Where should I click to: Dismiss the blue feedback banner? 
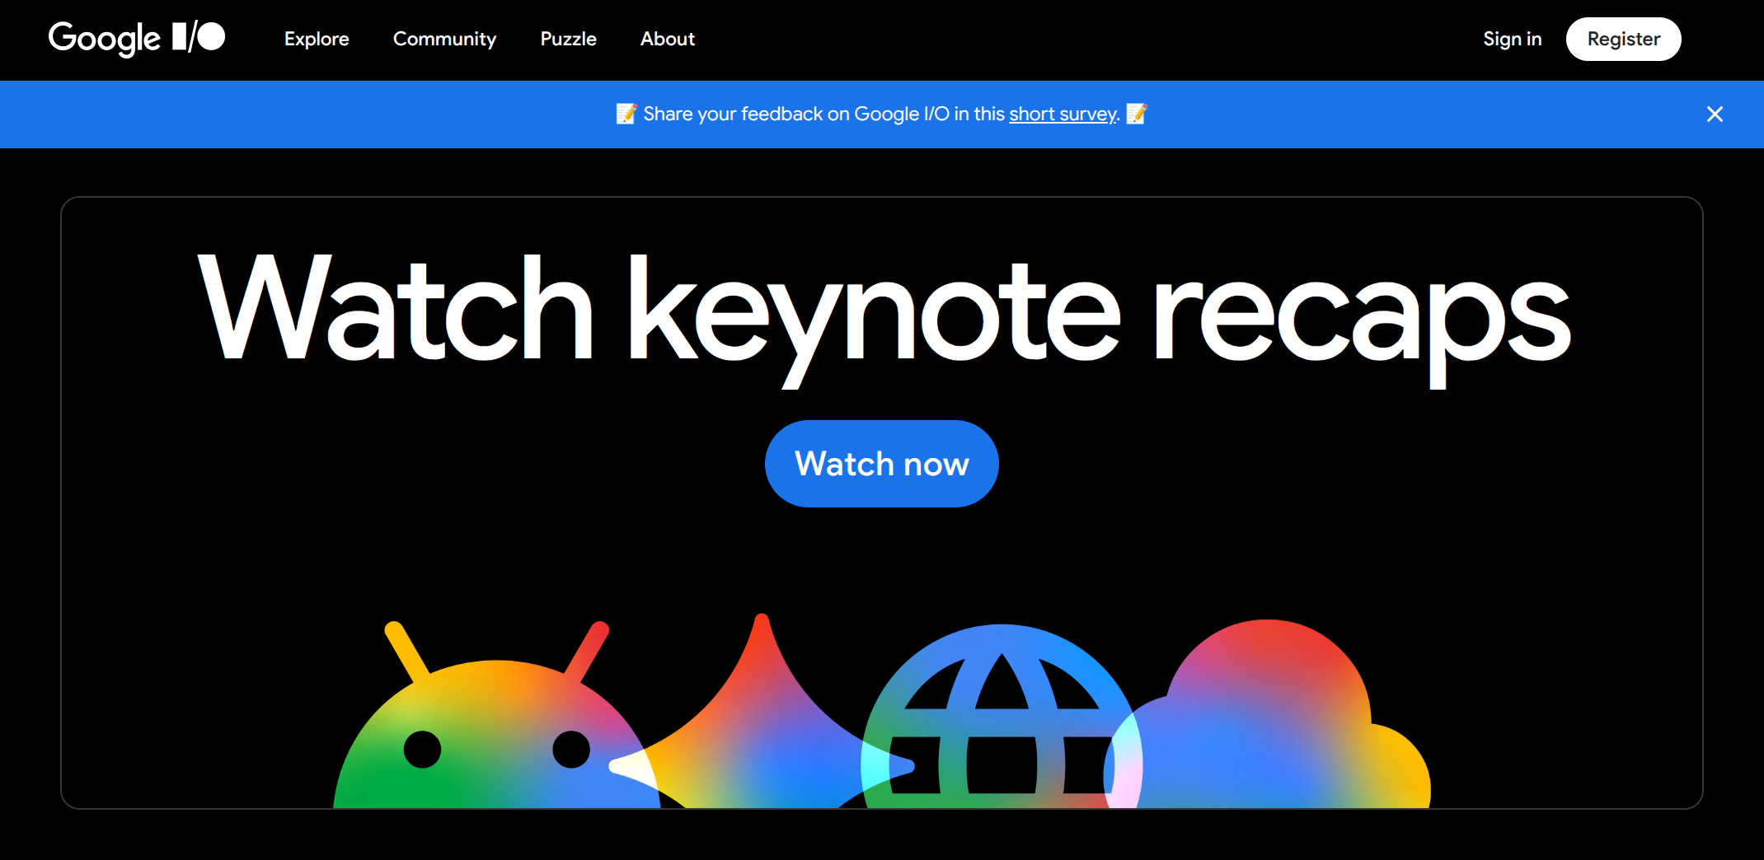point(1715,115)
